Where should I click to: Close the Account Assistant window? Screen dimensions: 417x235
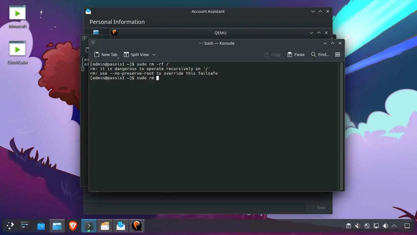click(328, 11)
